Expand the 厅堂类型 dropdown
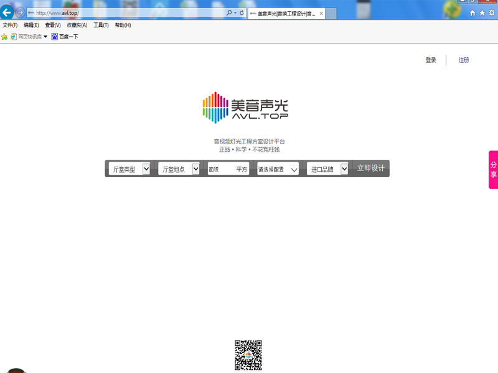Image resolution: width=498 pixels, height=373 pixels. [129, 169]
